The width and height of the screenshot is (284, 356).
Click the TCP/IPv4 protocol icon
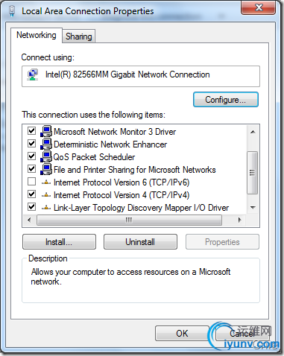46,195
